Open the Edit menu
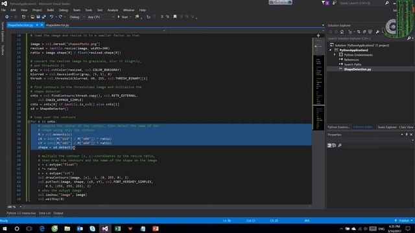This screenshot has height=233, width=415. [13, 10]
